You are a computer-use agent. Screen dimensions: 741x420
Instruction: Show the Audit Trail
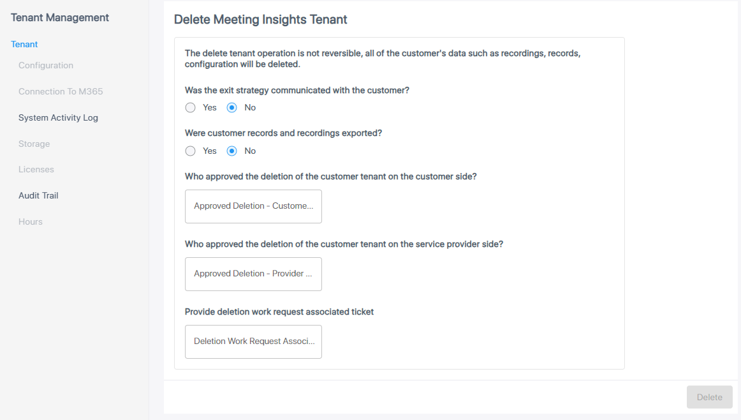(x=38, y=196)
